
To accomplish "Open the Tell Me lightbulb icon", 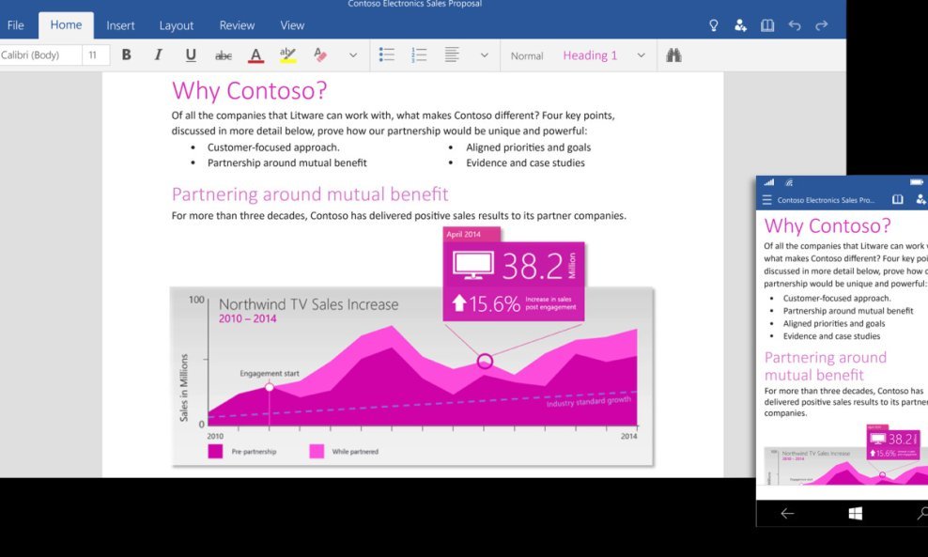I will click(713, 25).
